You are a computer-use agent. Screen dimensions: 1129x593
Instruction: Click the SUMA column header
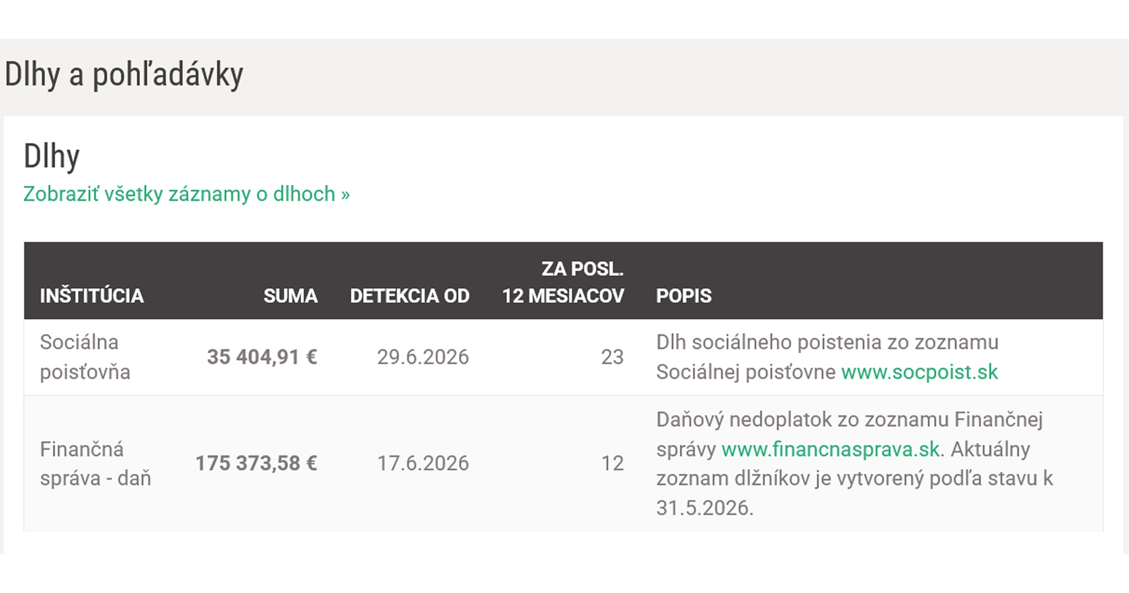(290, 296)
